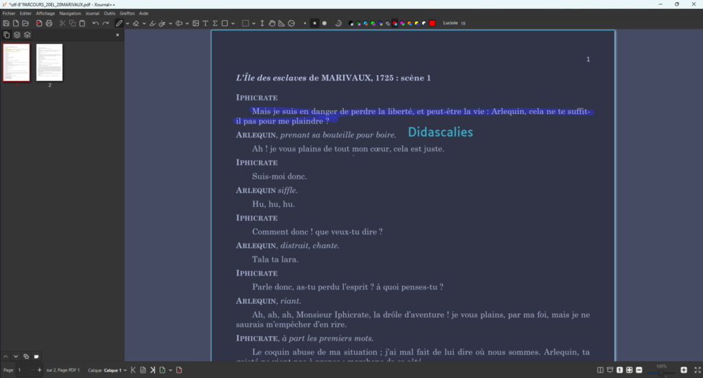Viewport: 703px width, 378px height.
Task: Click the Cut scissors icon
Action: click(x=62, y=23)
